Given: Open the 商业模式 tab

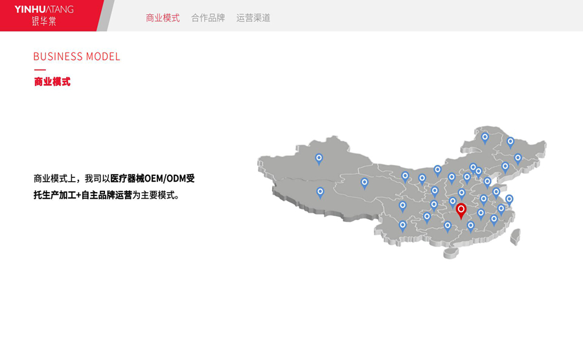Looking at the screenshot, I should [x=163, y=18].
